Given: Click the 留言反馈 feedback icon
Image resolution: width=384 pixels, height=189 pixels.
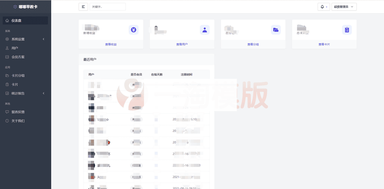Looking at the screenshot, I should point(7,112).
